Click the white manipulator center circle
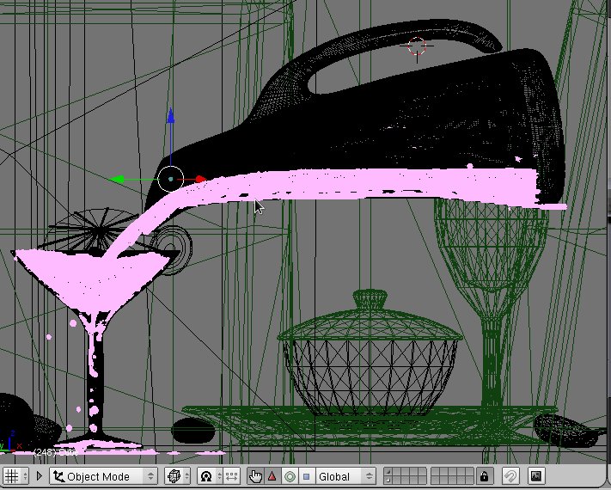 171,179
